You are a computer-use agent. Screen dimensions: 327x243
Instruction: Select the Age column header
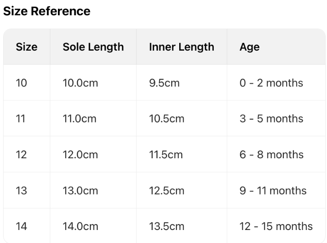(249, 47)
